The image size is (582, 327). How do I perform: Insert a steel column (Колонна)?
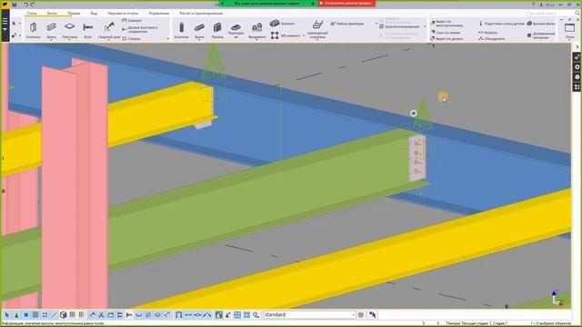33,30
